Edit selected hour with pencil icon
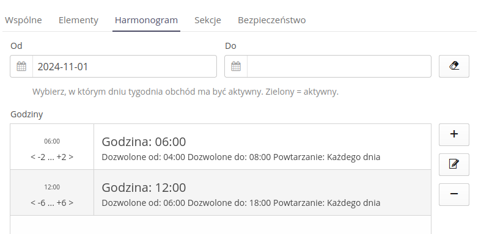Viewport: 481px width, 234px height. click(453, 165)
